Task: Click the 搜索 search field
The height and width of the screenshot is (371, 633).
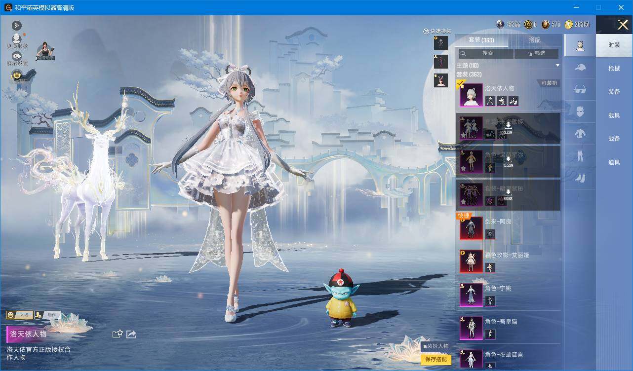Action: click(x=486, y=53)
